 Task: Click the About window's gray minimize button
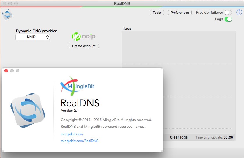pyautogui.click(x=12, y=71)
